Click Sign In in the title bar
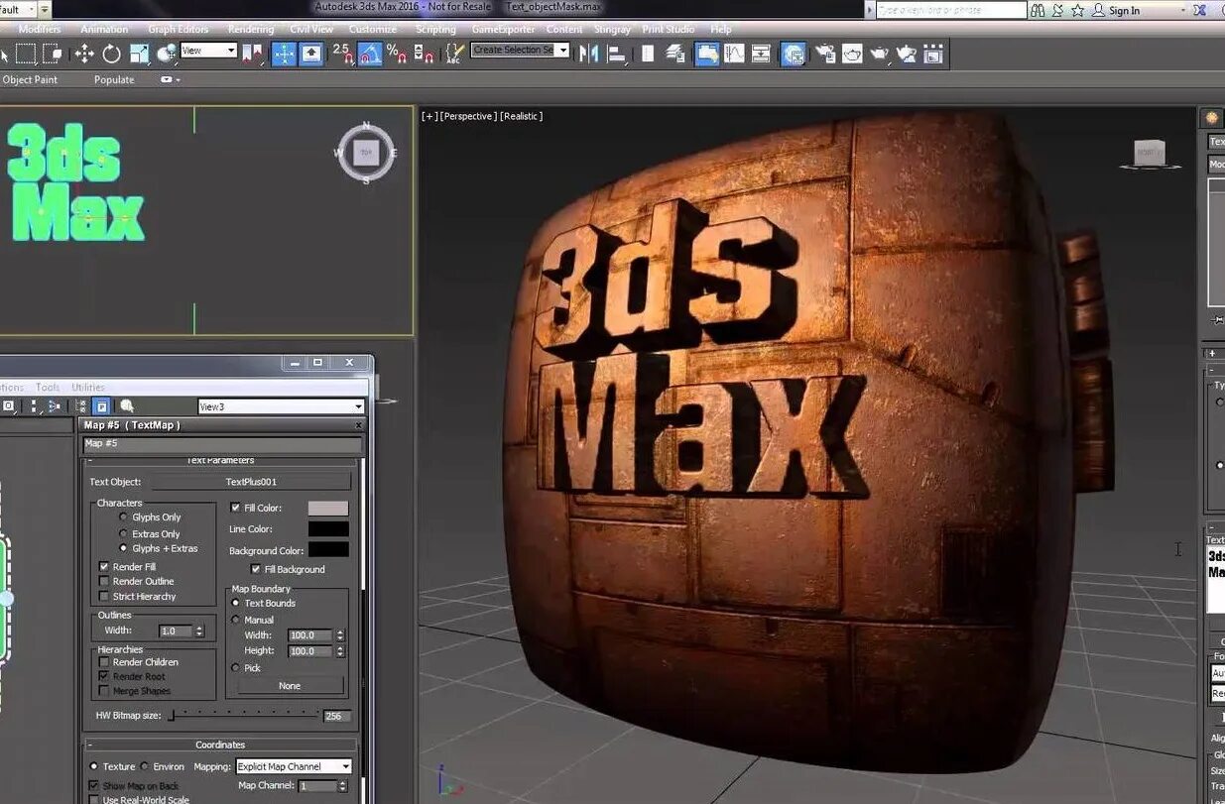1225x804 pixels. (x=1124, y=10)
